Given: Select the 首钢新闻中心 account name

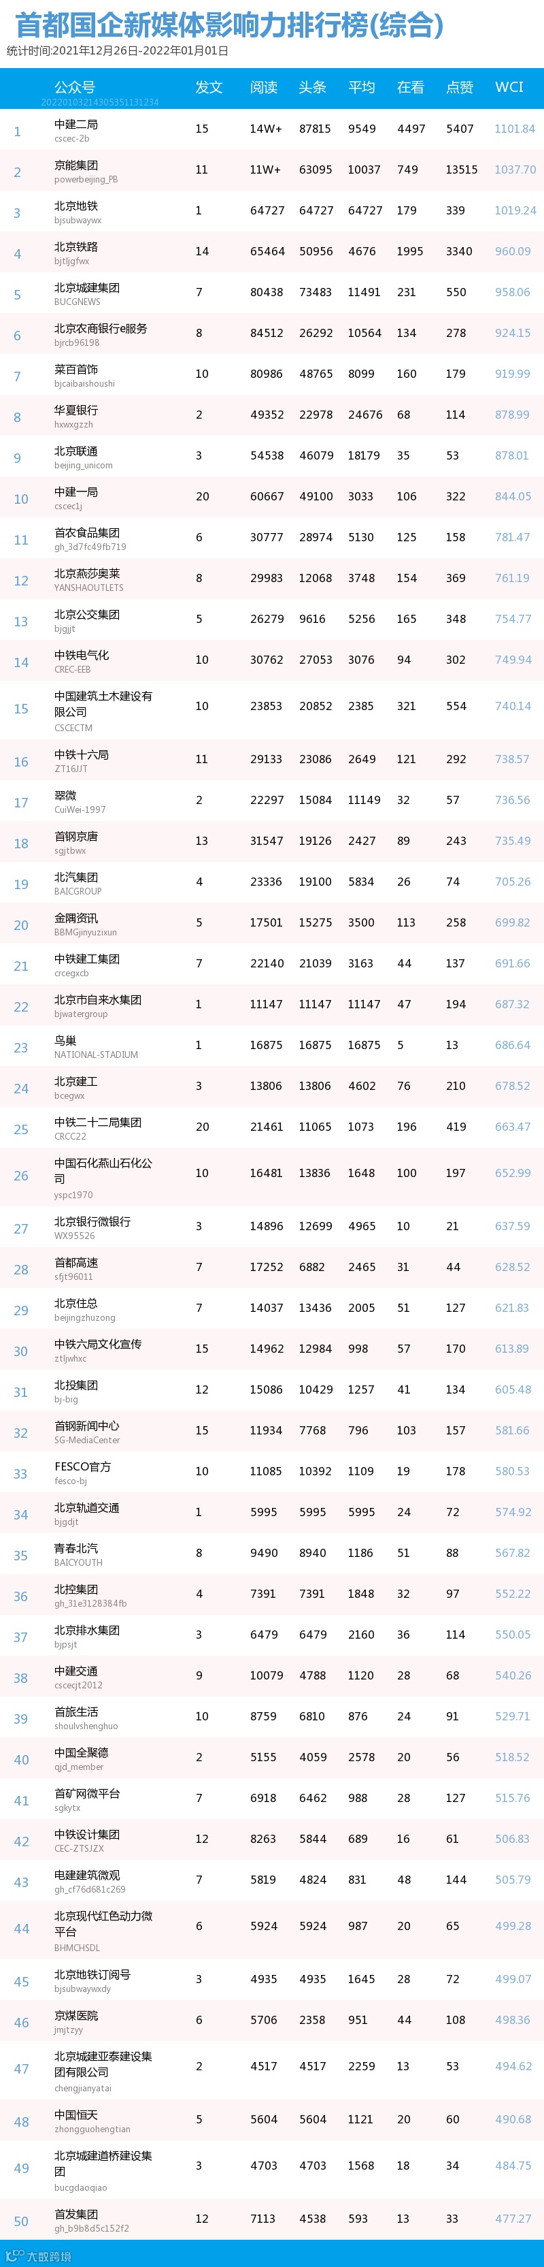Looking at the screenshot, I should pyautogui.click(x=87, y=1426).
